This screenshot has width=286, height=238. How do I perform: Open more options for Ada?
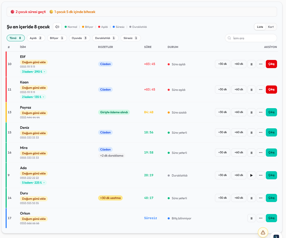click(x=261, y=175)
